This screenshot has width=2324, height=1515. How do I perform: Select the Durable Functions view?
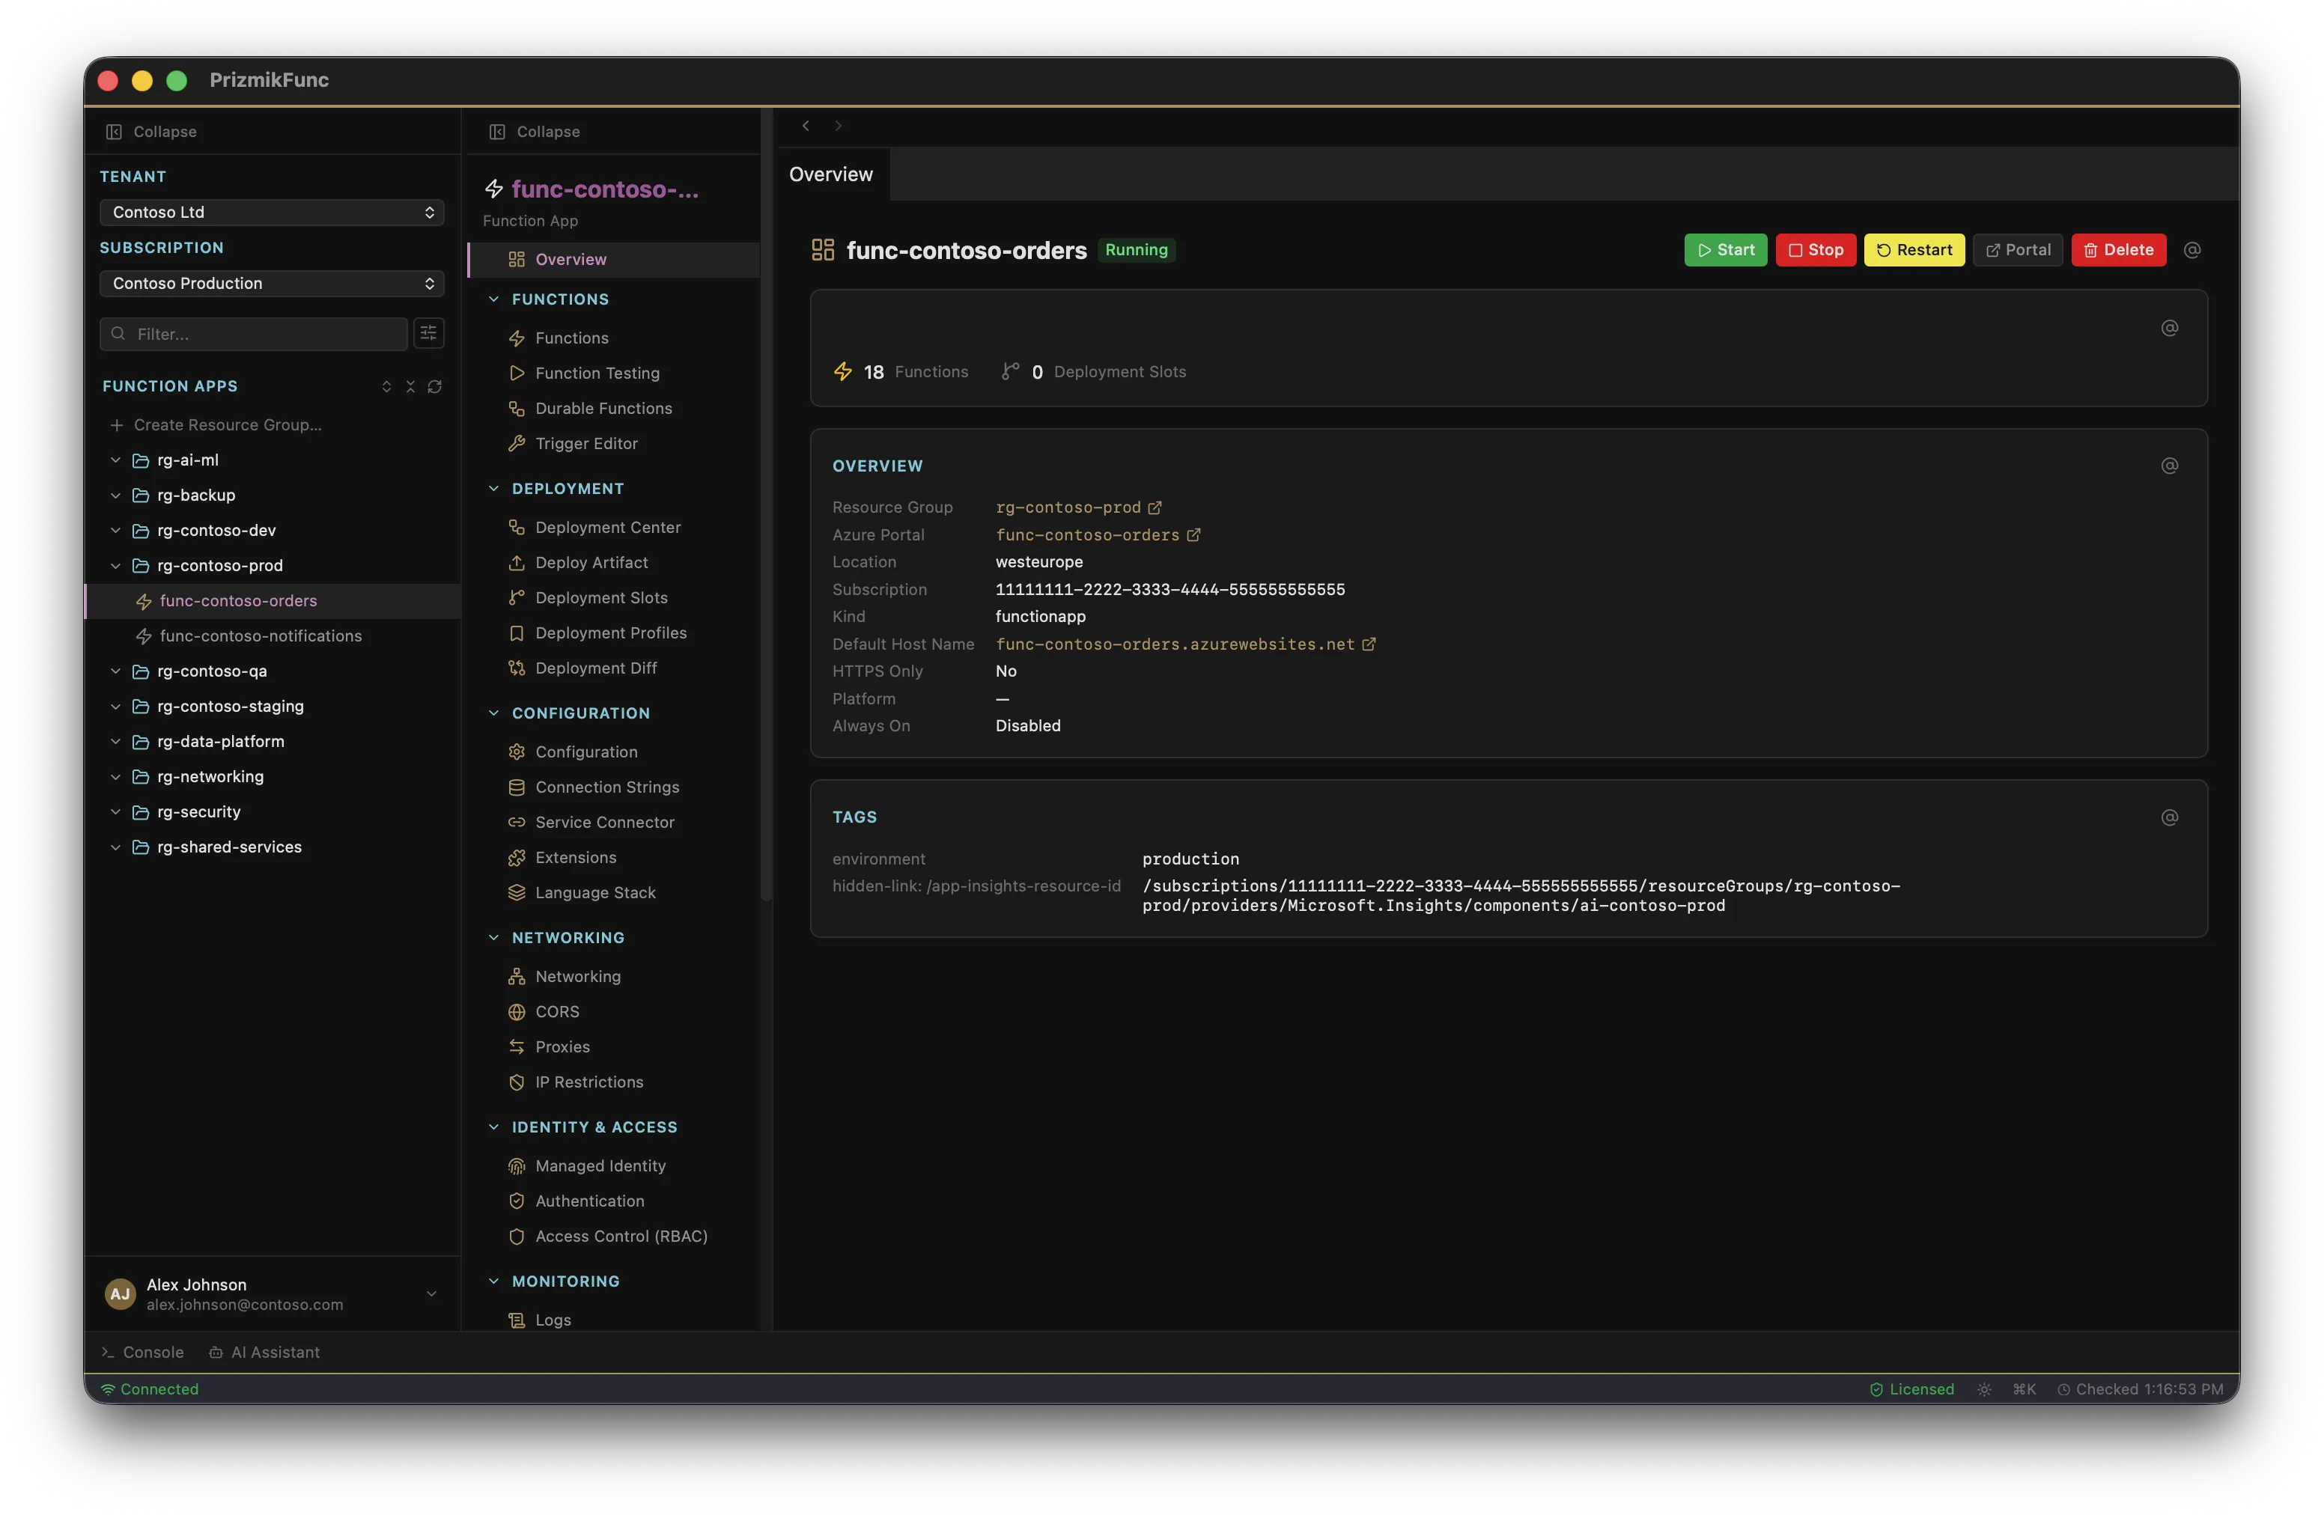(x=603, y=408)
